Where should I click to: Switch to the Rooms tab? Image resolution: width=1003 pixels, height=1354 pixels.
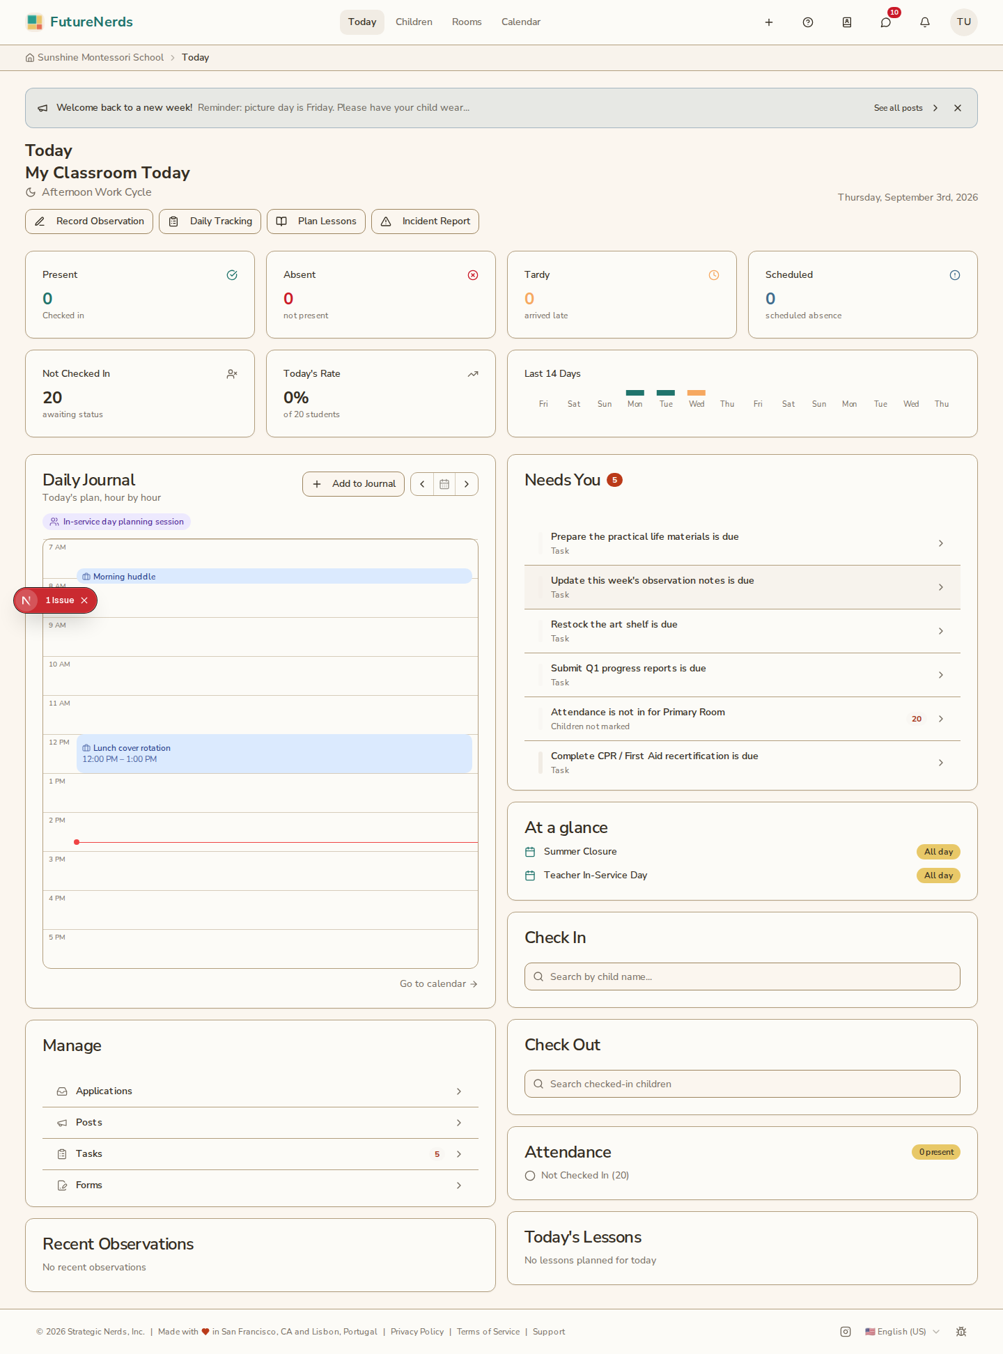[467, 22]
